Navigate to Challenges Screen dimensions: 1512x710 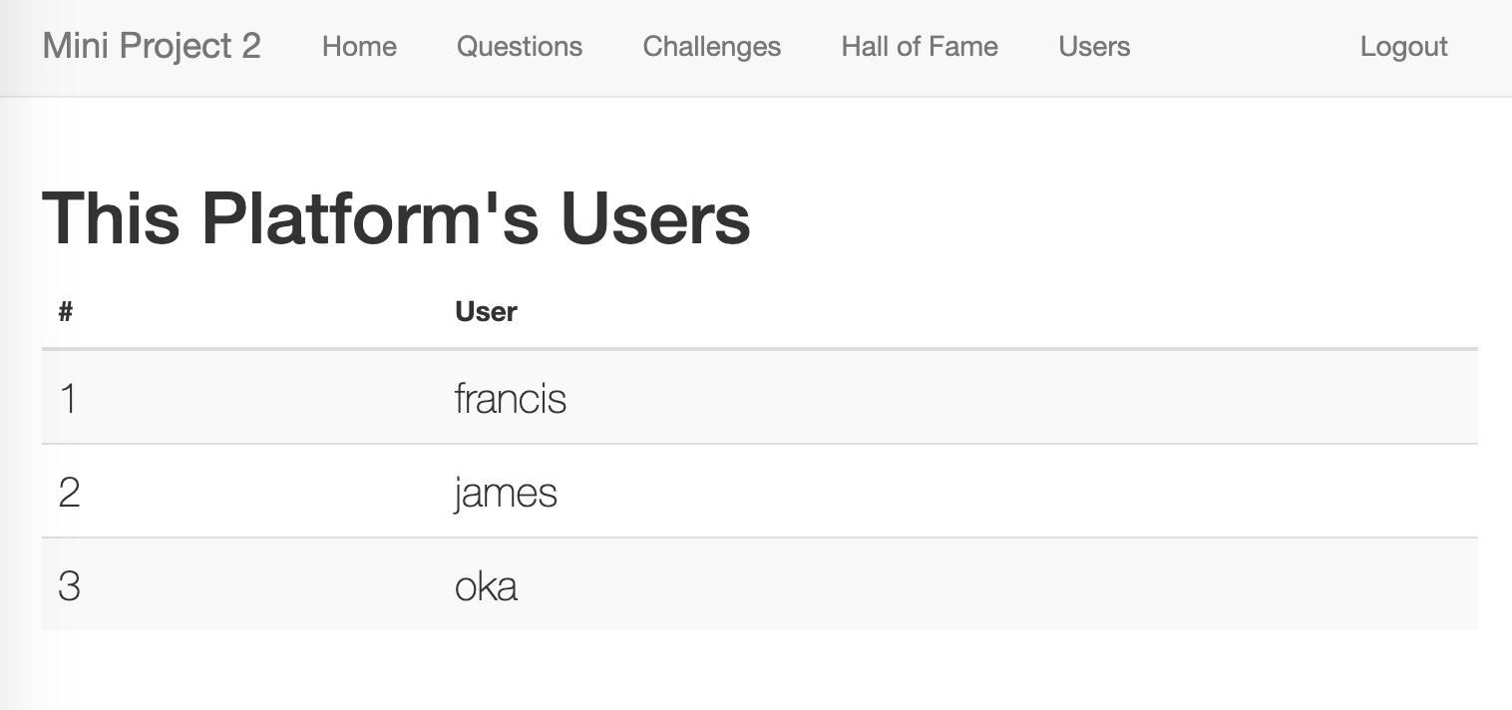pos(712,47)
